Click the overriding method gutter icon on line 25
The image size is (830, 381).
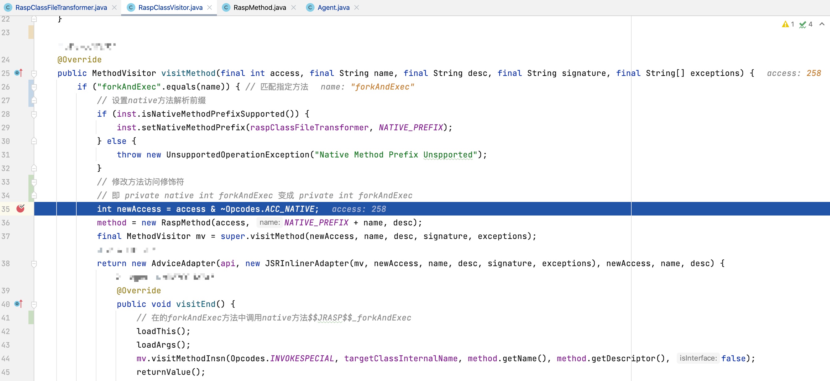[19, 73]
